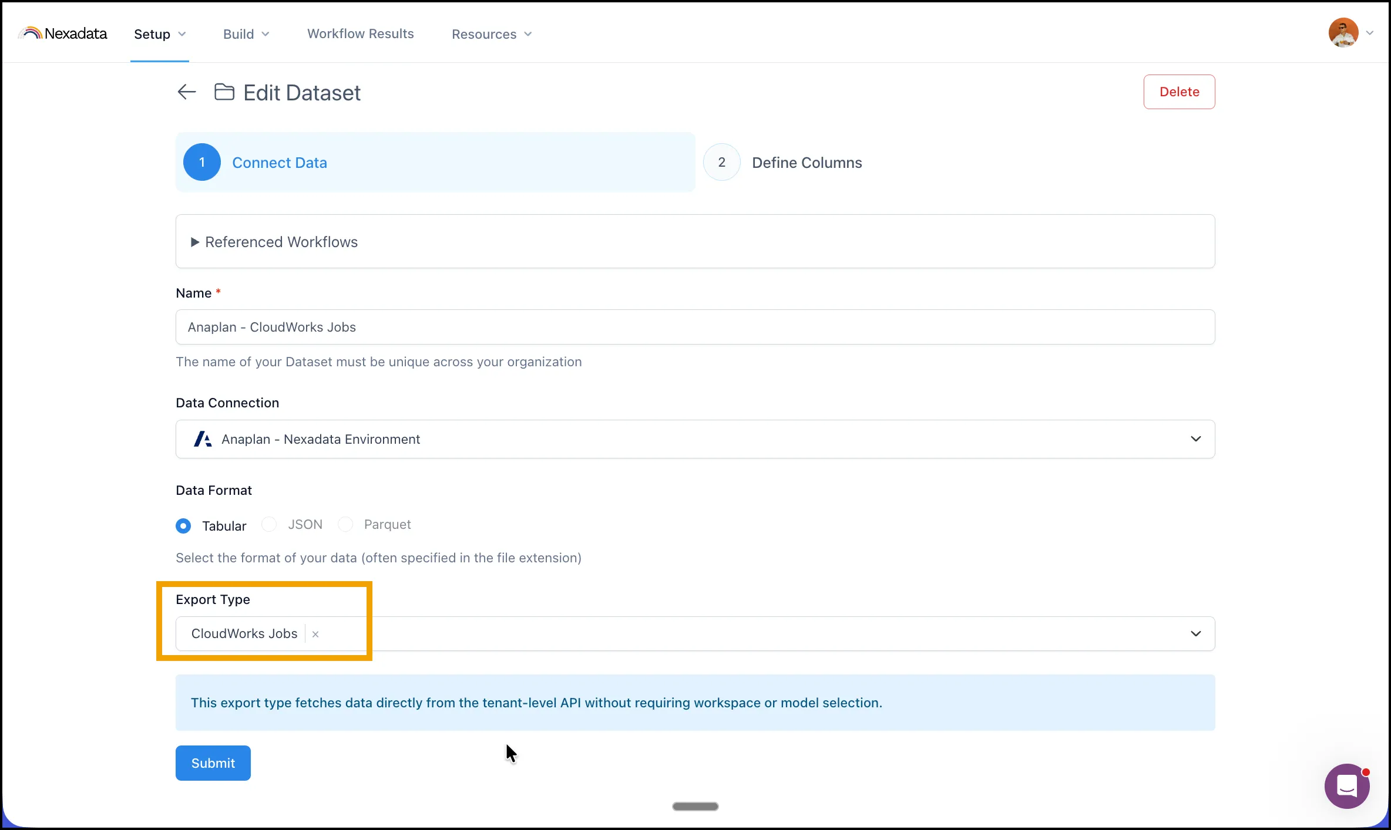Open the Data Connection dropdown
The image size is (1391, 830).
pos(695,439)
